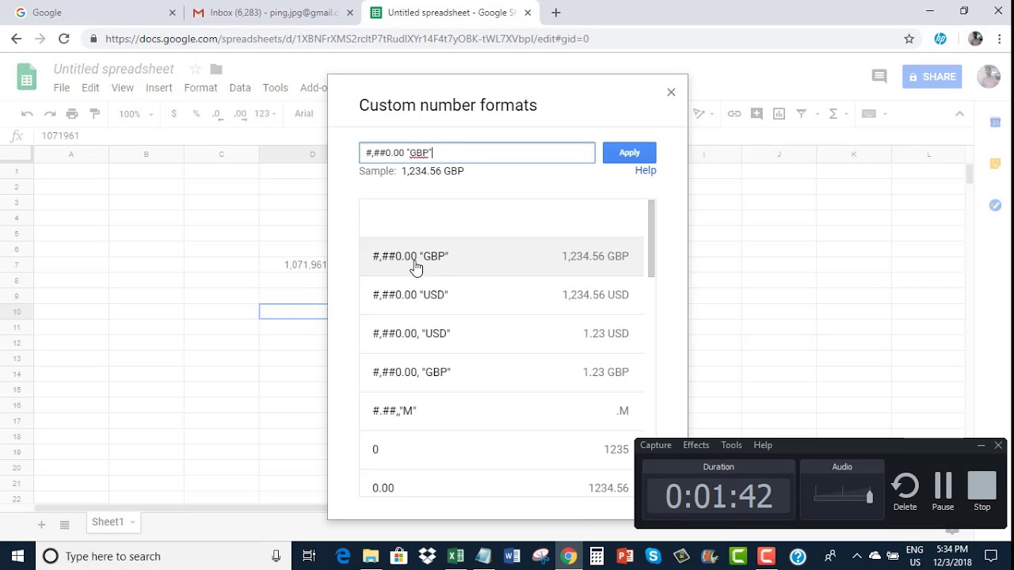1014x570 pixels.
Task: Select the #,##0.00, "GBP" format row
Action: click(501, 372)
